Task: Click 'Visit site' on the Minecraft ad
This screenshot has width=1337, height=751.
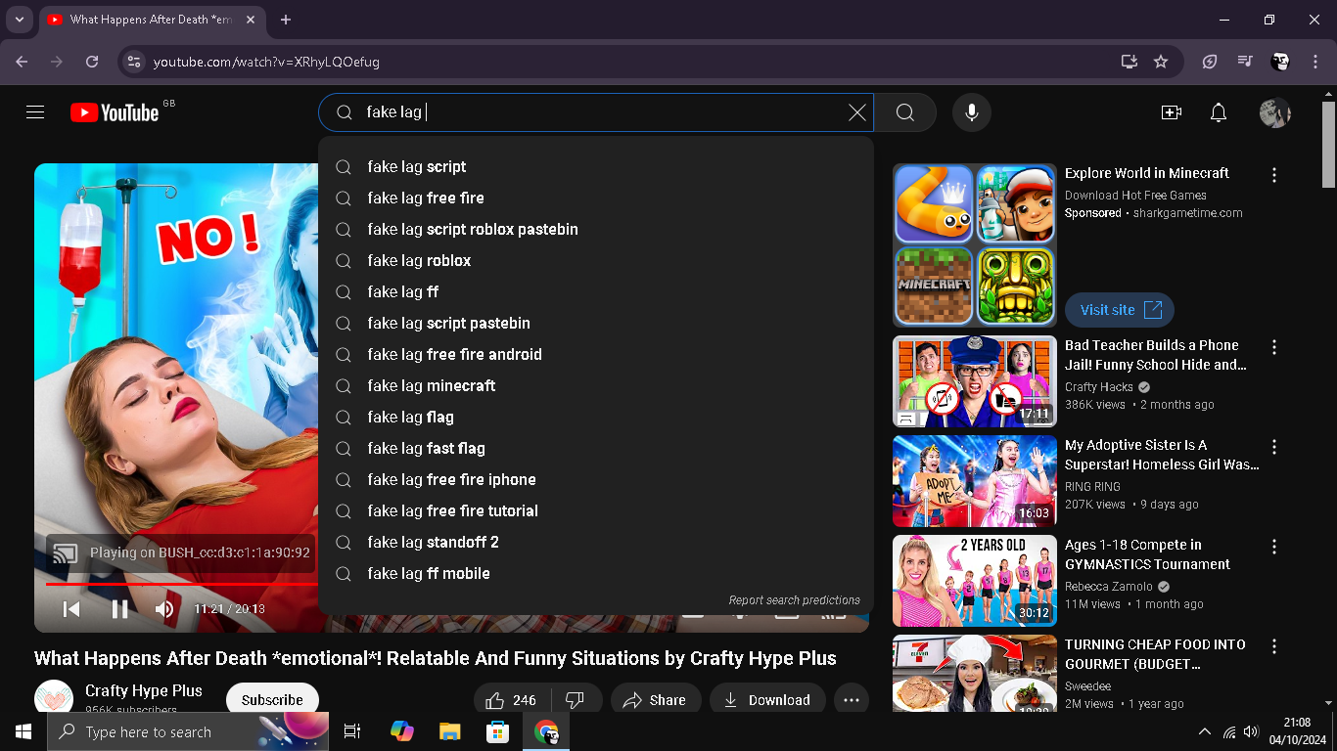Action: (x=1120, y=310)
